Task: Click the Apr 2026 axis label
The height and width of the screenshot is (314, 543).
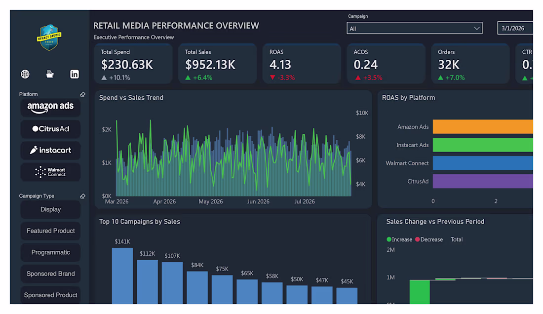Action: pos(164,201)
